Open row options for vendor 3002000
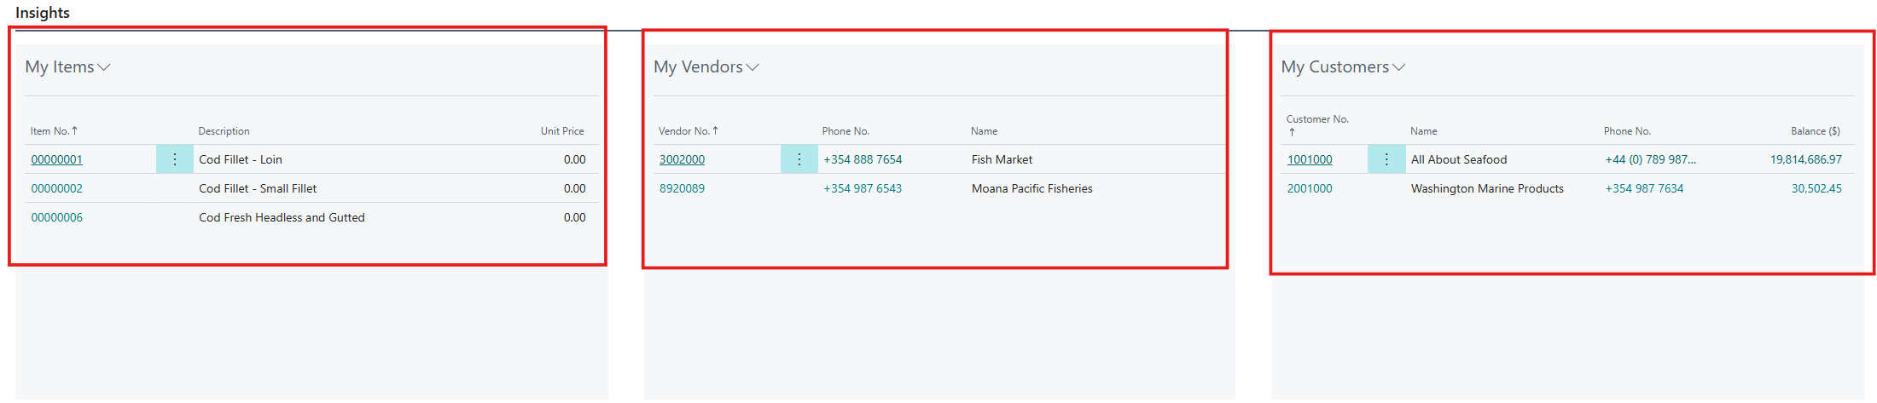Screen dimensions: 1877x403 click(799, 159)
